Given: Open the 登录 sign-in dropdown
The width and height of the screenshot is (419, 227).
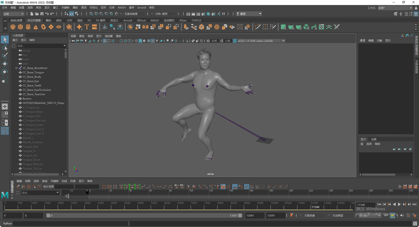Looking at the screenshot, I should pyautogui.click(x=249, y=14).
